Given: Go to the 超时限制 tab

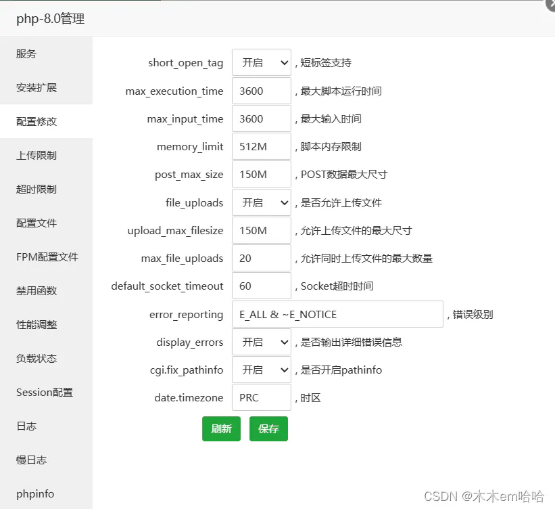Looking at the screenshot, I should 47,190.
